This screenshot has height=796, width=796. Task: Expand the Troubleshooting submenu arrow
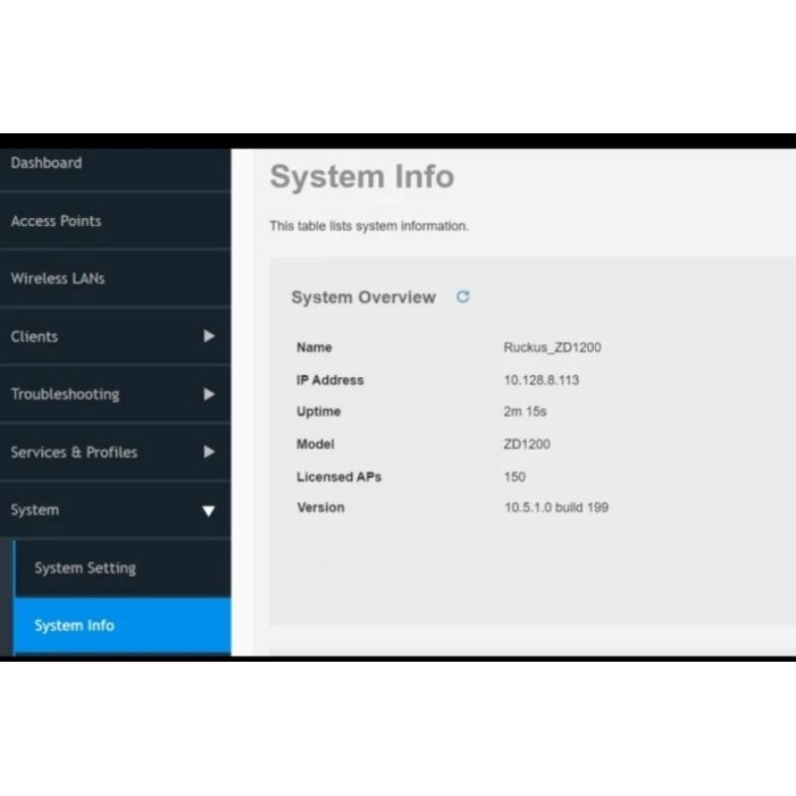[x=209, y=394]
